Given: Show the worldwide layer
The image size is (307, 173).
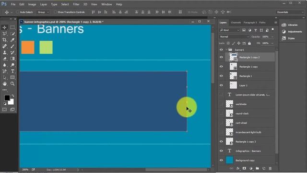Looking at the screenshot, I should point(221,104).
